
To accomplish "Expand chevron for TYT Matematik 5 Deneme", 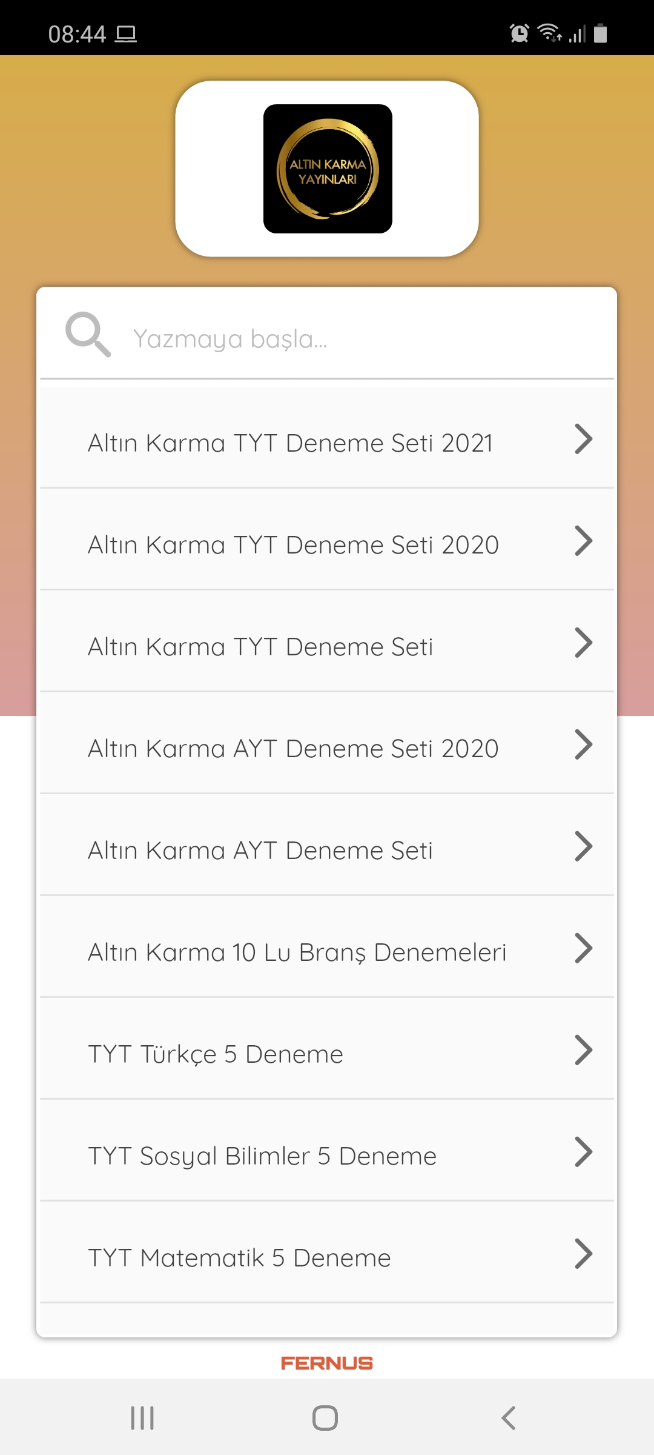I will pyautogui.click(x=583, y=1254).
